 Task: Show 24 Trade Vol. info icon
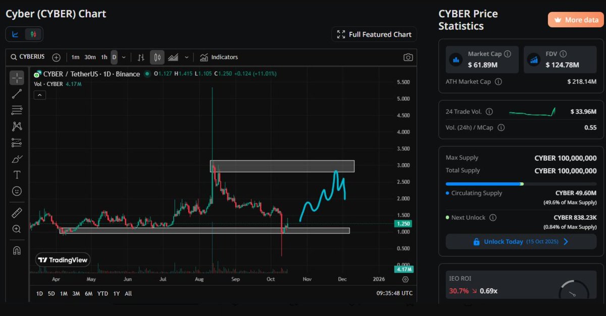click(489, 112)
